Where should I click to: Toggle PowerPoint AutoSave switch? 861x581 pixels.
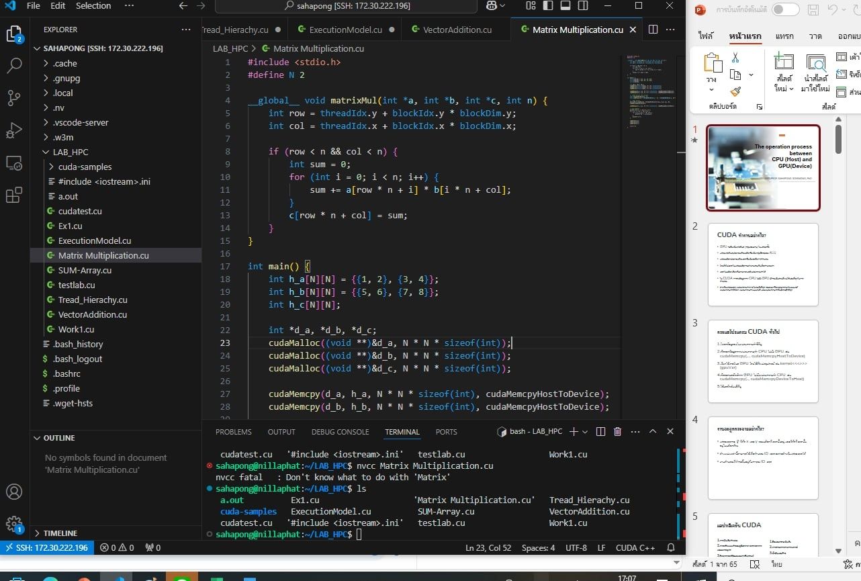coord(785,9)
